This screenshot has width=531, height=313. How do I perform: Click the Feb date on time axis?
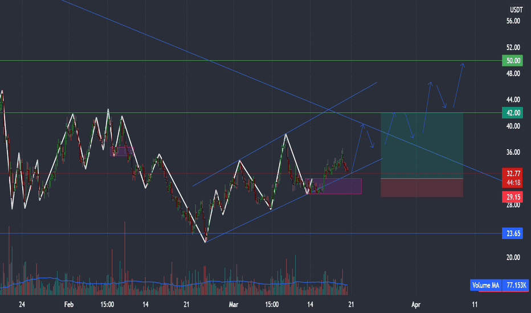(x=69, y=304)
